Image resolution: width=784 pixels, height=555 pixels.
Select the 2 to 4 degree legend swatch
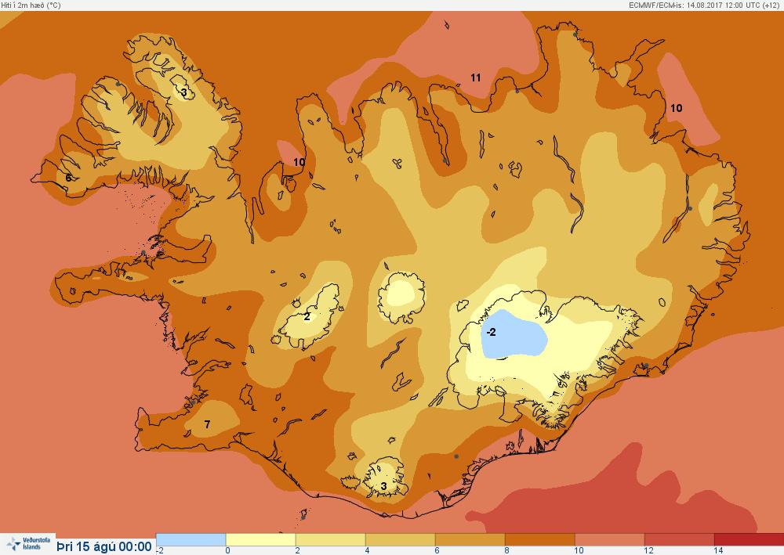[331, 539]
